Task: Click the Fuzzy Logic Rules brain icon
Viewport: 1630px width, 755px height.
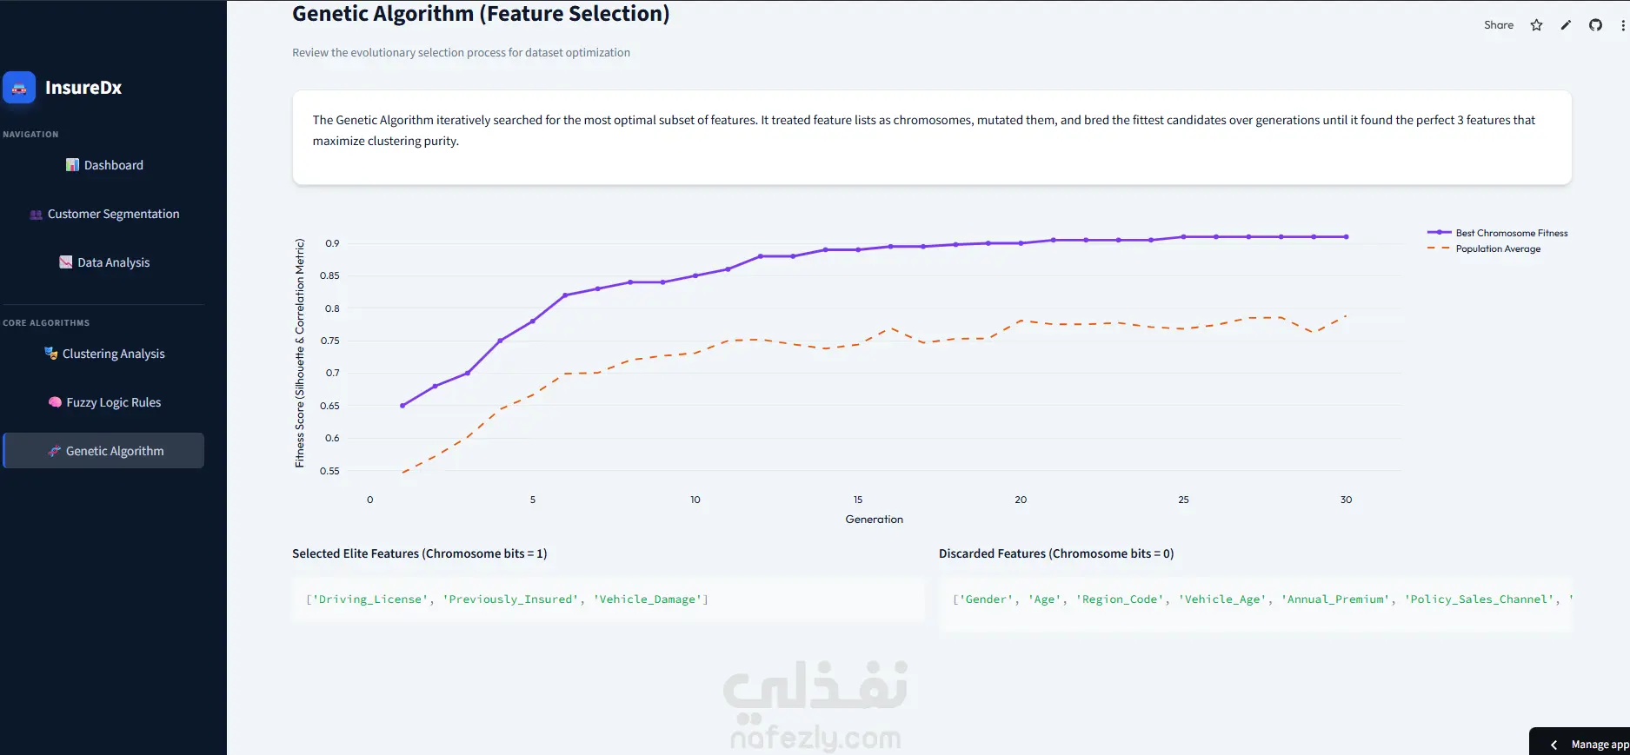Action: (x=55, y=402)
